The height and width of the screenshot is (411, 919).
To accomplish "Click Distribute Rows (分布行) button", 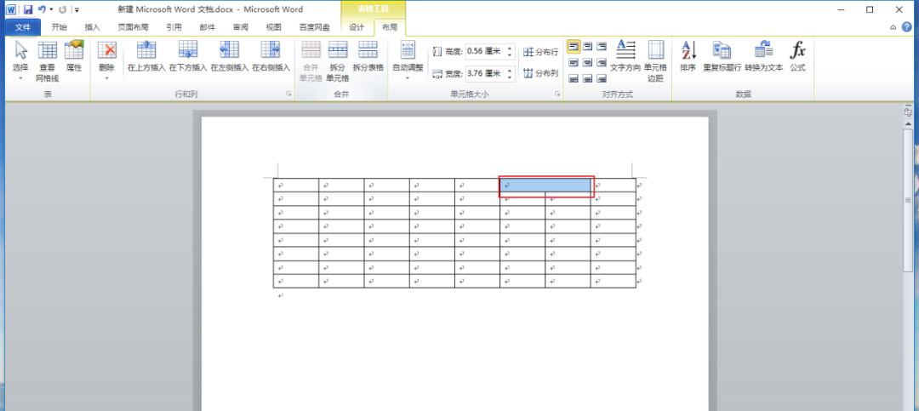I will click(x=541, y=52).
